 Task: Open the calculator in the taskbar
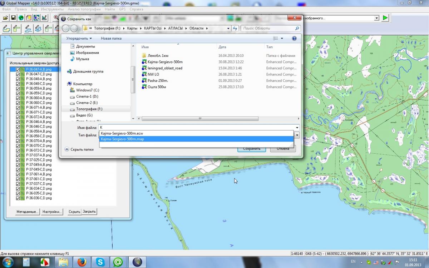coord(26,262)
